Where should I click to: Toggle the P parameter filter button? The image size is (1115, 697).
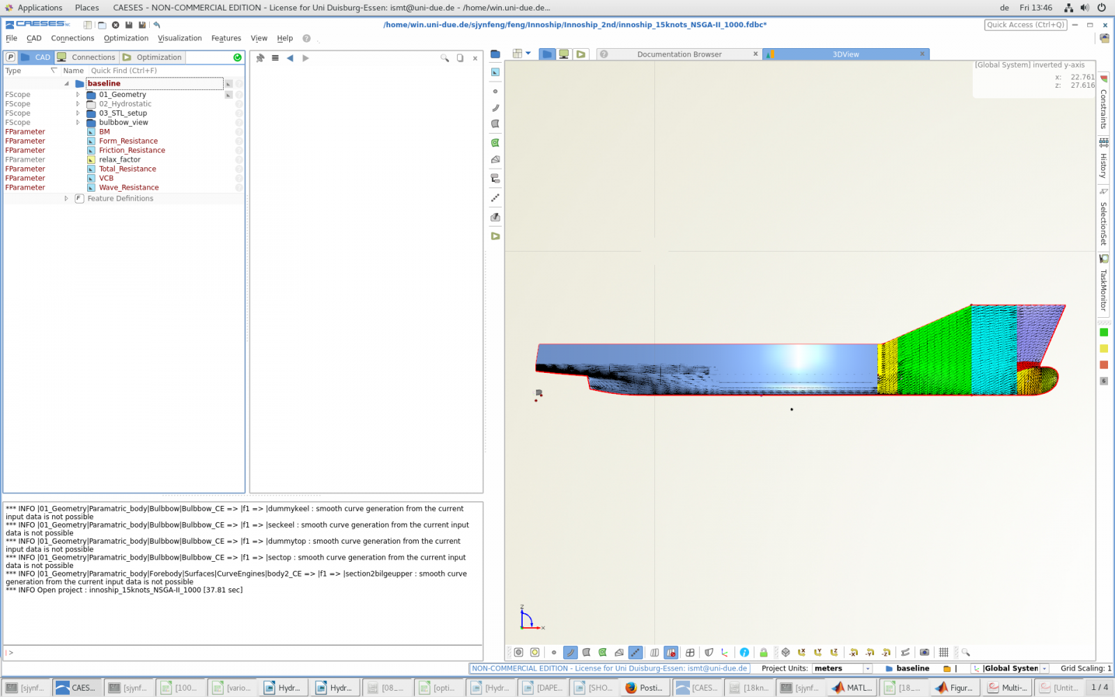tap(10, 57)
